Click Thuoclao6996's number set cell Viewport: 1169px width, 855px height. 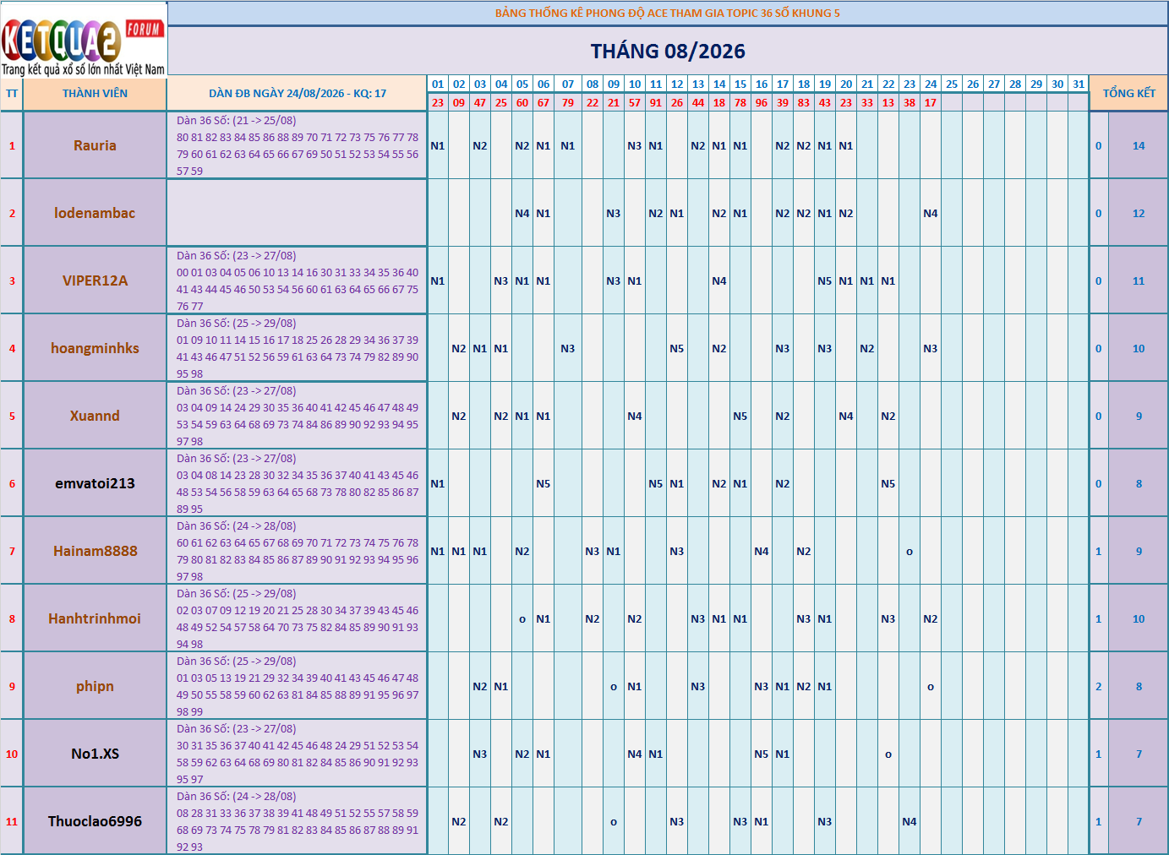298,821
